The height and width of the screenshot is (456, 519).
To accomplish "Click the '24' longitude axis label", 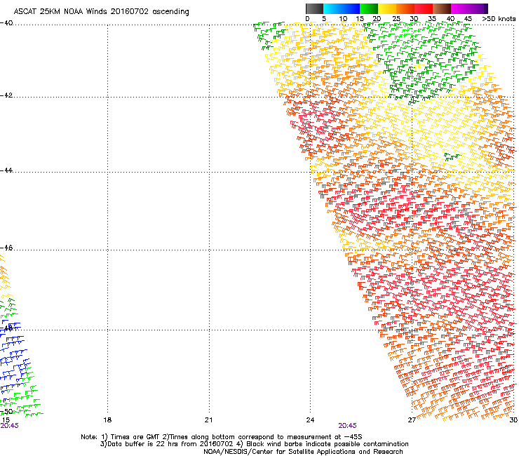I will pyautogui.click(x=310, y=420).
